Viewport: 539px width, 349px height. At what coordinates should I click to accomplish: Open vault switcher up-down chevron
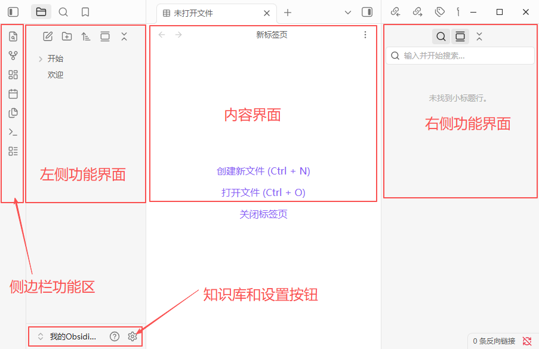pos(41,336)
